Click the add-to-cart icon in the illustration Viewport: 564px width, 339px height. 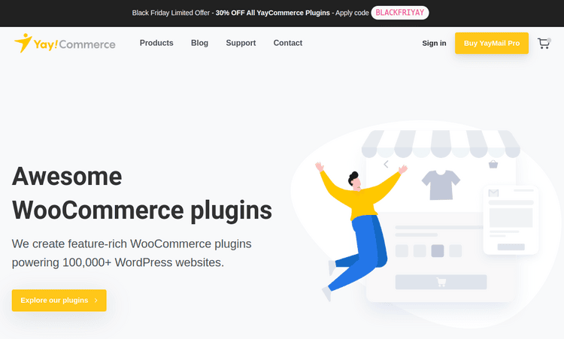pyautogui.click(x=441, y=283)
